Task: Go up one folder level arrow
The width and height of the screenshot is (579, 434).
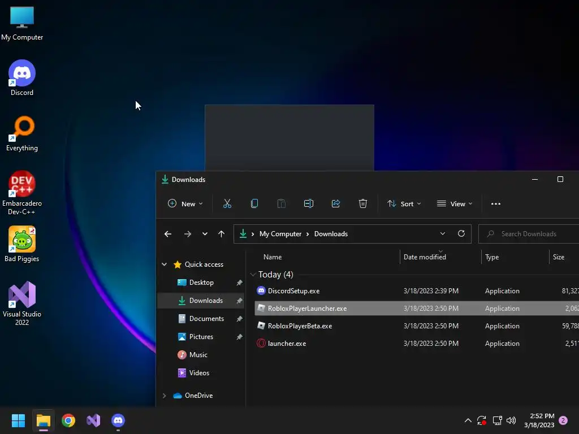Action: pos(221,234)
